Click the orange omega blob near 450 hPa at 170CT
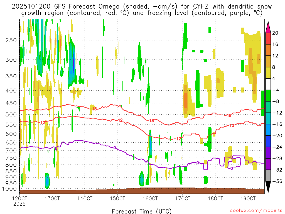The width and height of the screenshot is (285, 214). point(185,100)
